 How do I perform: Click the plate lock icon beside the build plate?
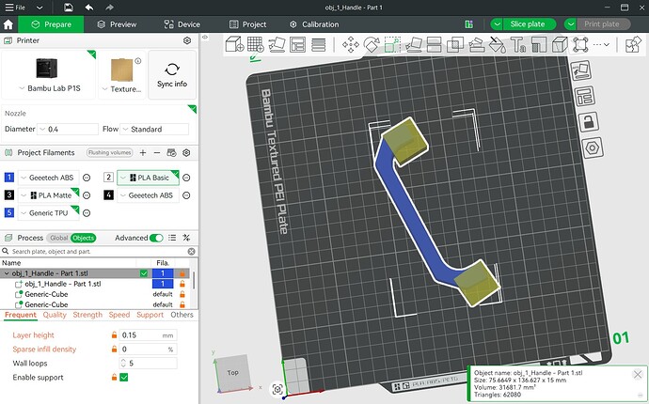(x=588, y=122)
